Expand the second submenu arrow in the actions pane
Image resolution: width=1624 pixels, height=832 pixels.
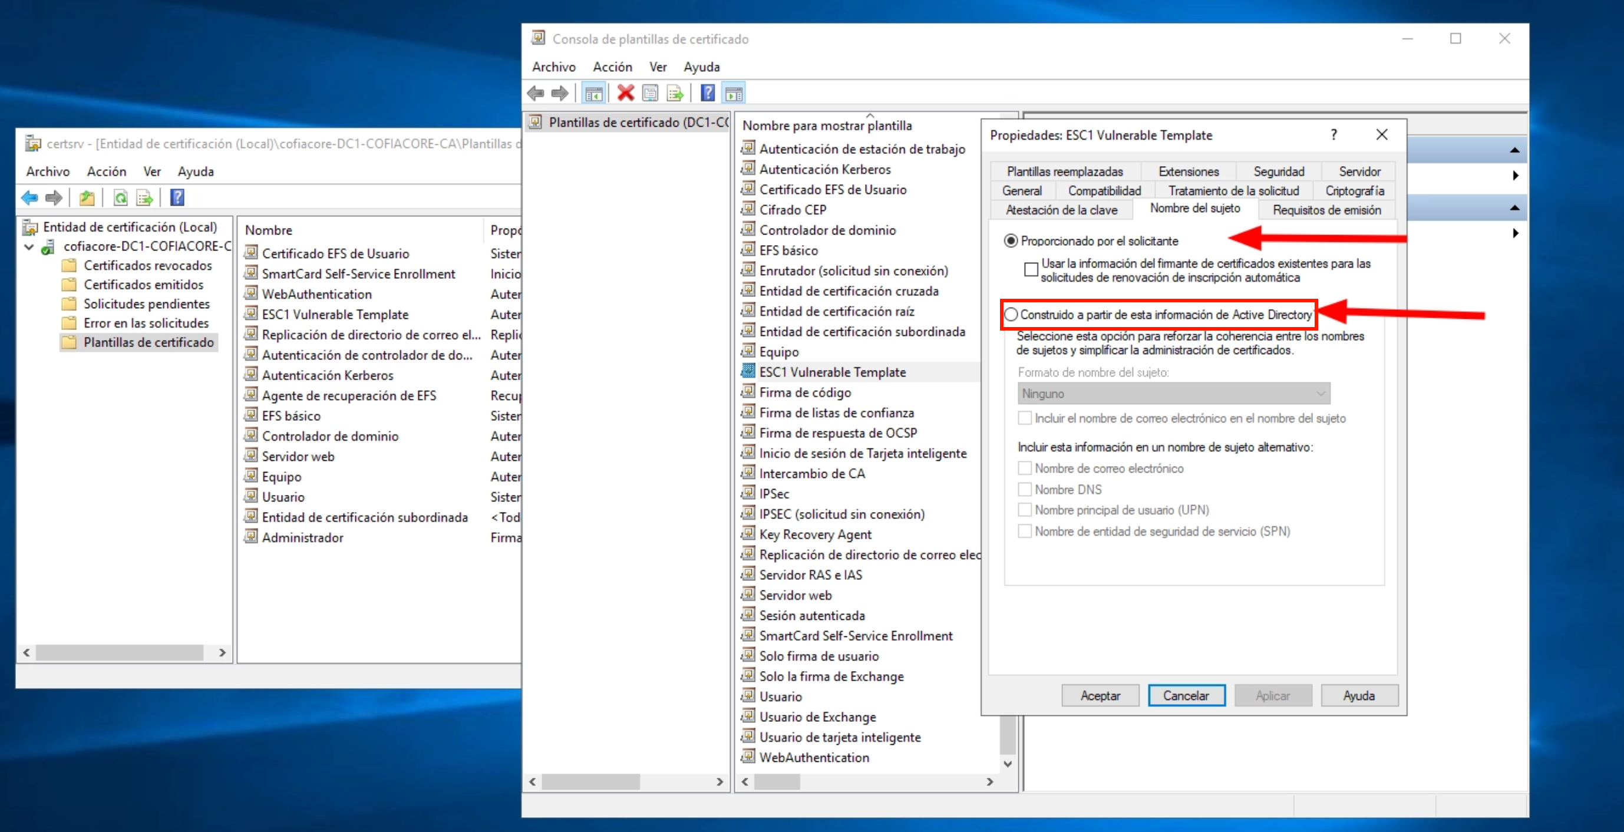tap(1516, 233)
